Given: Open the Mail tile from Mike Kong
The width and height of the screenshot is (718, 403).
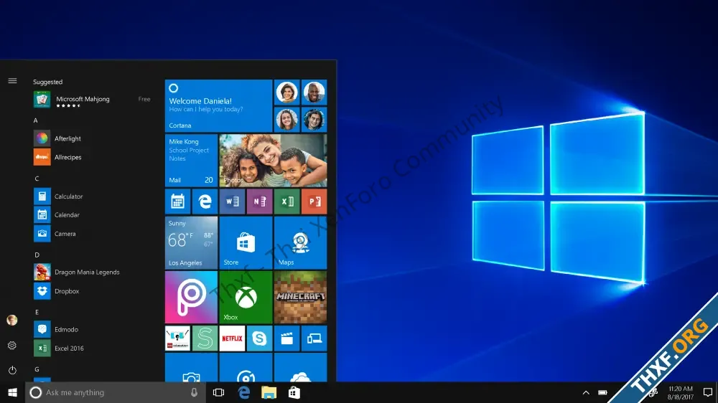Looking at the screenshot, I should coord(191,160).
